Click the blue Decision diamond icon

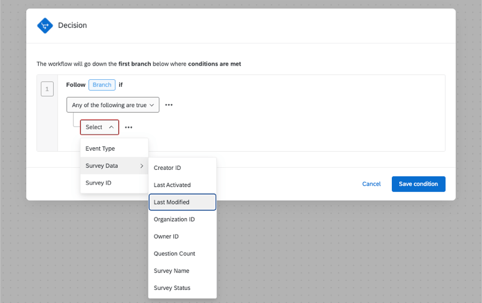pyautogui.click(x=45, y=25)
